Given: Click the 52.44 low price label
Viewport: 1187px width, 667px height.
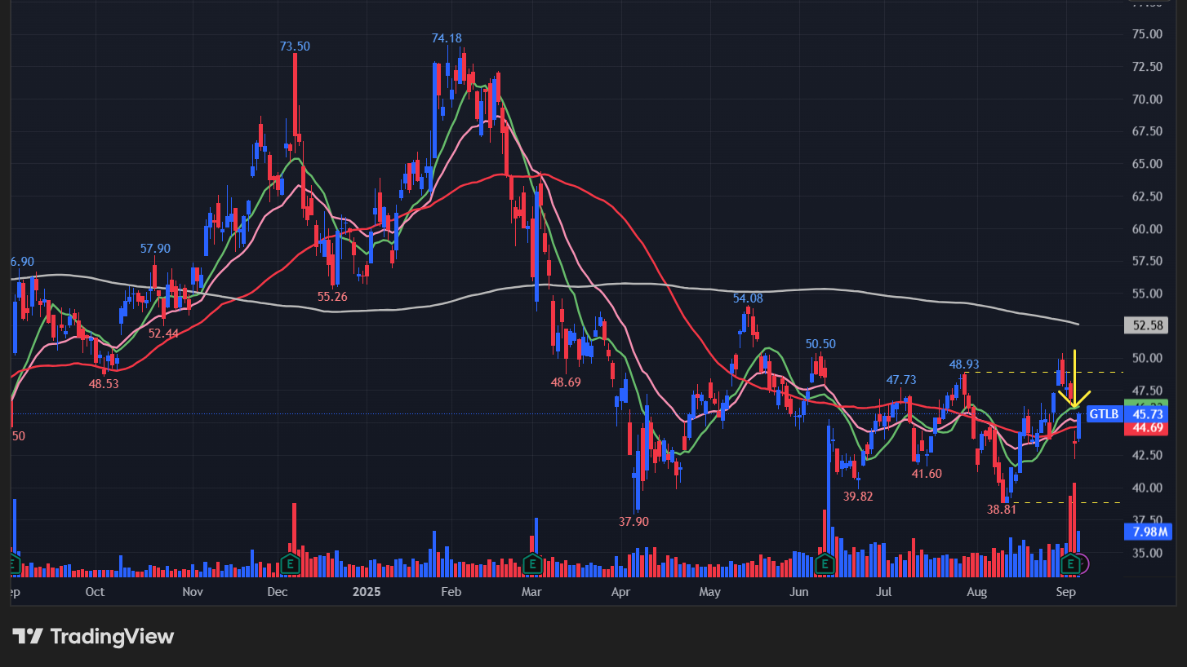Looking at the screenshot, I should pyautogui.click(x=164, y=333).
